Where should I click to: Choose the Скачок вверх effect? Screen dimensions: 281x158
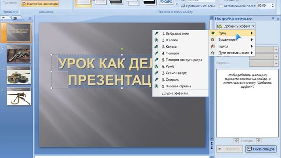pyautogui.click(x=180, y=73)
